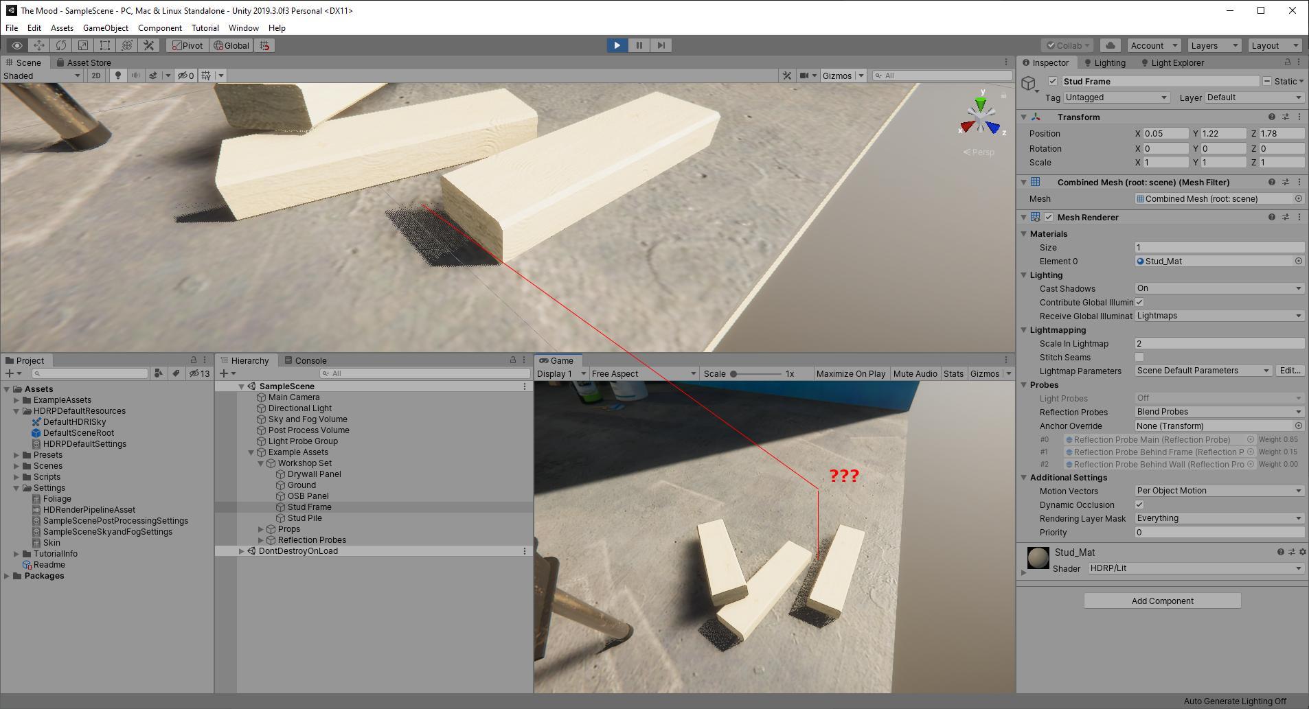Screen dimensions: 1309x709
Task: Switch to the Lighting tab in Inspector
Action: point(1107,62)
